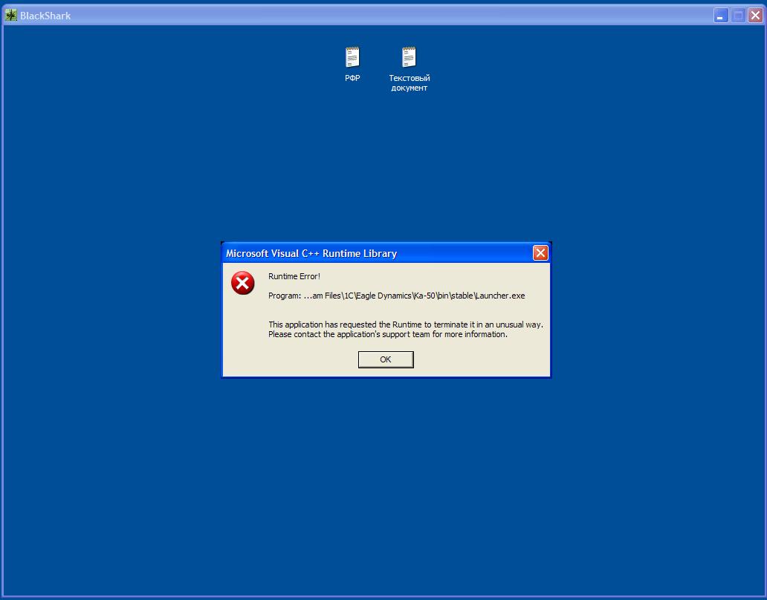Image resolution: width=767 pixels, height=600 pixels.
Task: Click the Текстовый документ label
Action: pos(410,83)
